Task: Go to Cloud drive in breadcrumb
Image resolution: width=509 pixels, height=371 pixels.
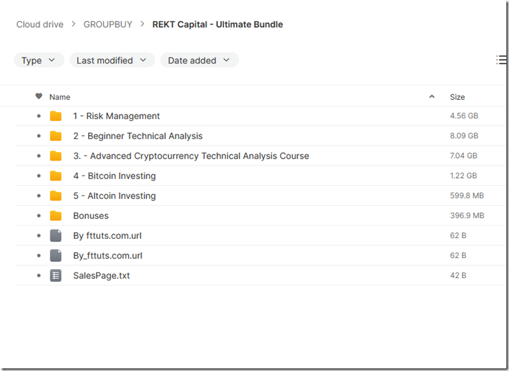Action: pos(40,24)
